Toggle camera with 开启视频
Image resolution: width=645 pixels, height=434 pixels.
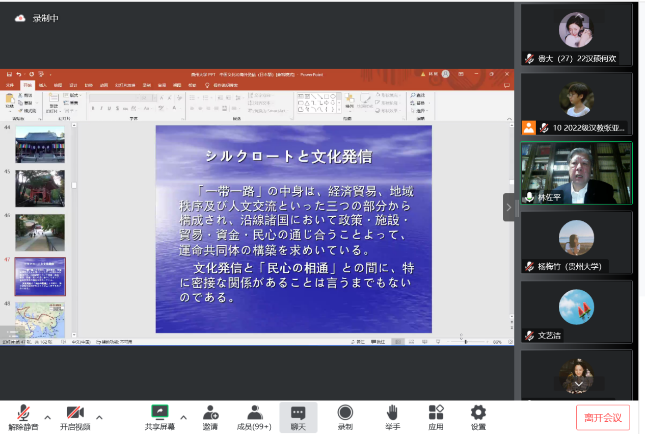tap(75, 417)
